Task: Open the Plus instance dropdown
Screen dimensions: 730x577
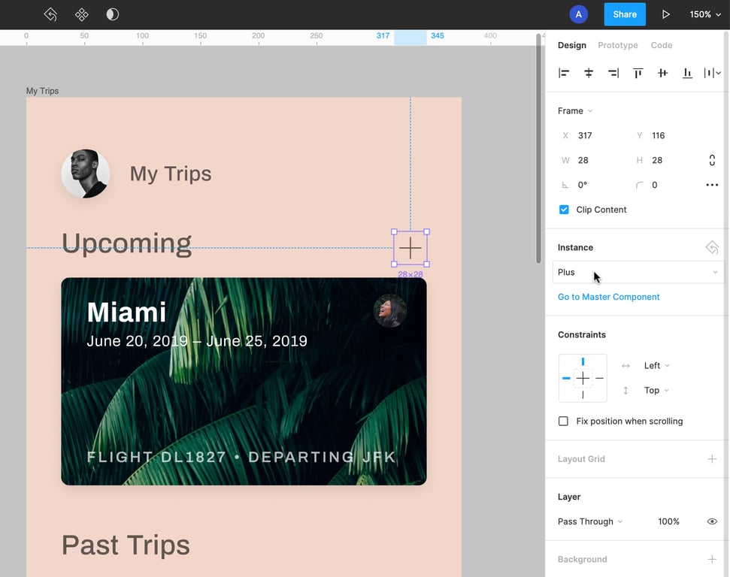Action: (x=638, y=272)
